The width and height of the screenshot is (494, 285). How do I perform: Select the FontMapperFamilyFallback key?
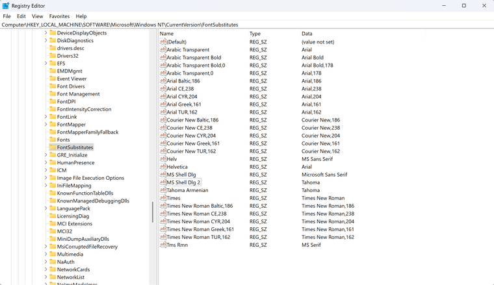pyautogui.click(x=88, y=132)
